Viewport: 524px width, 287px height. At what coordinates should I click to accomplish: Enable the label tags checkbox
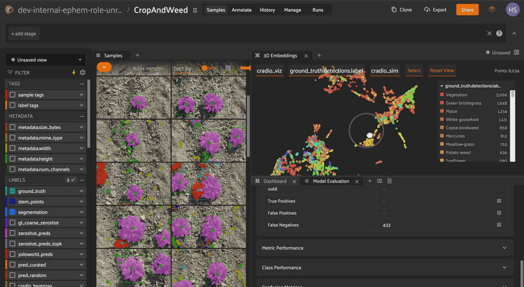[x=12, y=105]
